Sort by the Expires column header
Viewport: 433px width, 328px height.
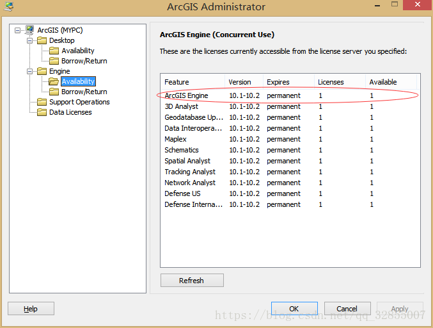coord(289,82)
